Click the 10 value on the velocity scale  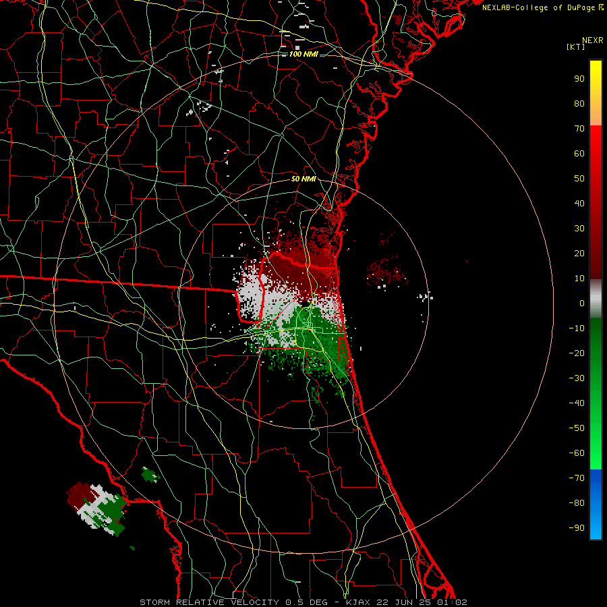(579, 279)
